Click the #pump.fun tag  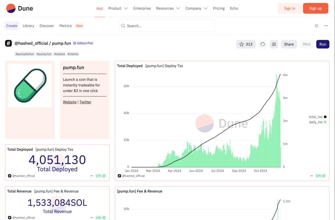click(44, 54)
